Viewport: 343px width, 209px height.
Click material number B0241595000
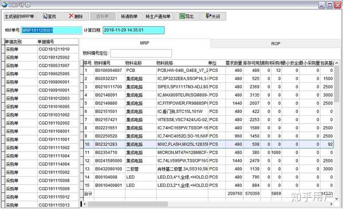tap(109, 161)
